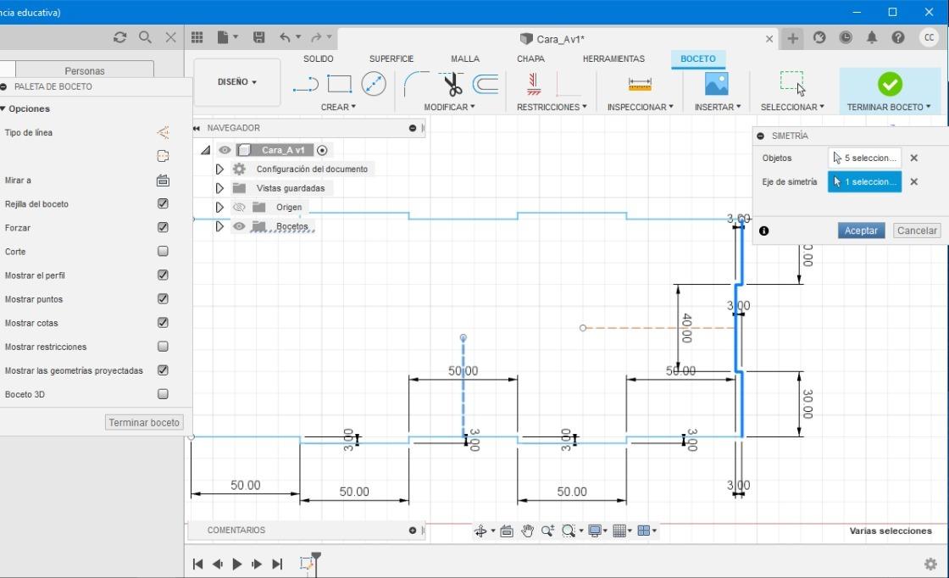Click the Tipo de línea construction icon
Viewport: 949px width, 578px height.
163,132
